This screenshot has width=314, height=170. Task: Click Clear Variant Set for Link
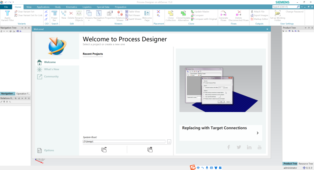point(28,15)
